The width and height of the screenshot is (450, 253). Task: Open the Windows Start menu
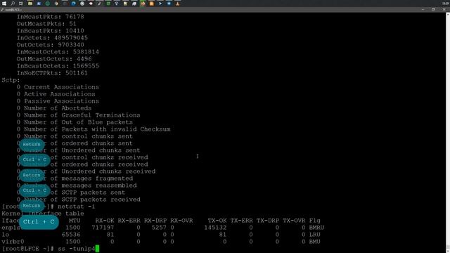pos(4,4)
